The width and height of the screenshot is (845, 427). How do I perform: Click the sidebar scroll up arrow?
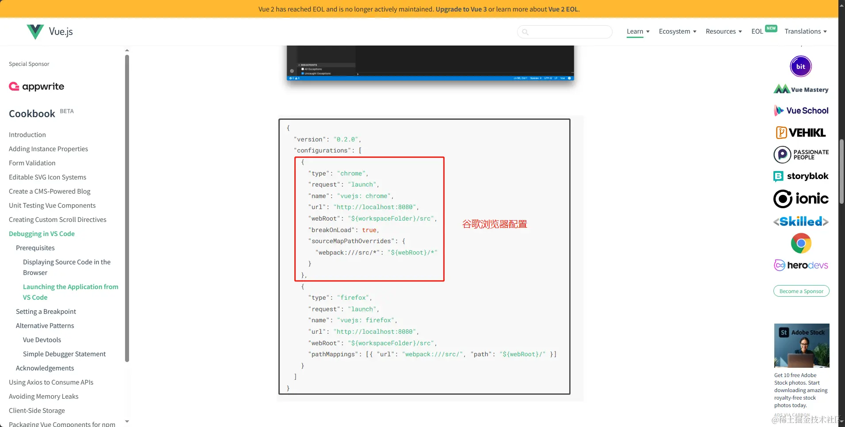point(127,50)
